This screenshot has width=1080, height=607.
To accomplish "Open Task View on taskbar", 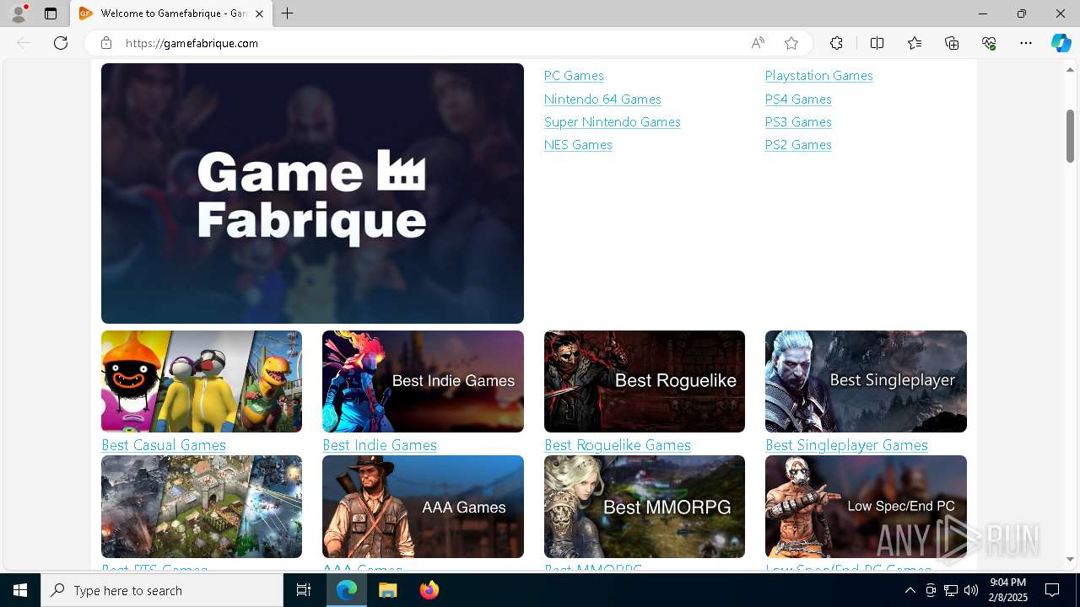I will pos(304,590).
